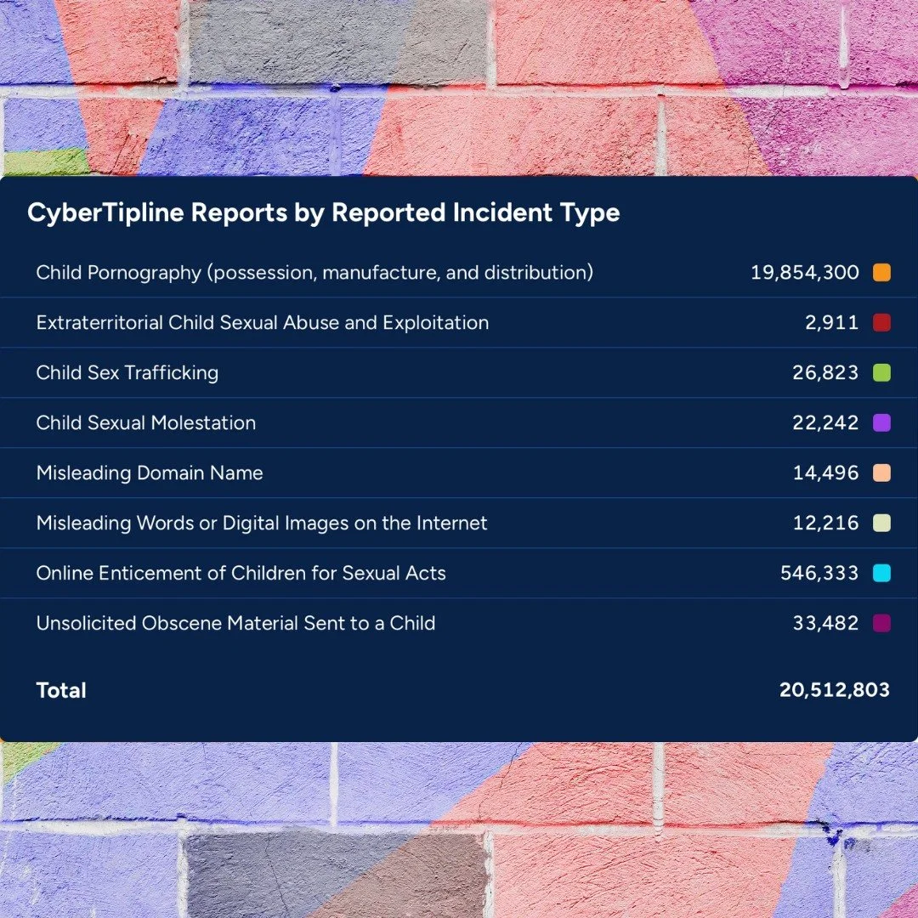Click the Online Enticement of Children label
Viewport: 918px width, 918px height.
point(241,573)
